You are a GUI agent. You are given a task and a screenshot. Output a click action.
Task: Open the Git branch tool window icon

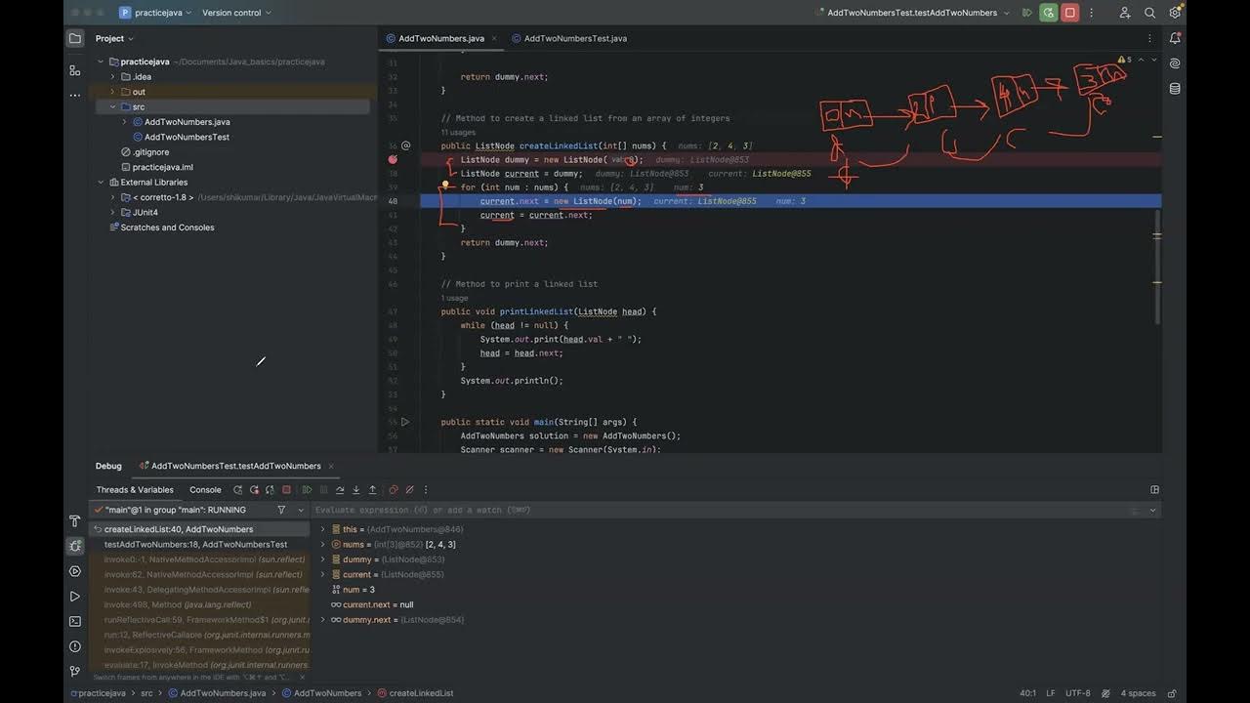click(x=75, y=671)
